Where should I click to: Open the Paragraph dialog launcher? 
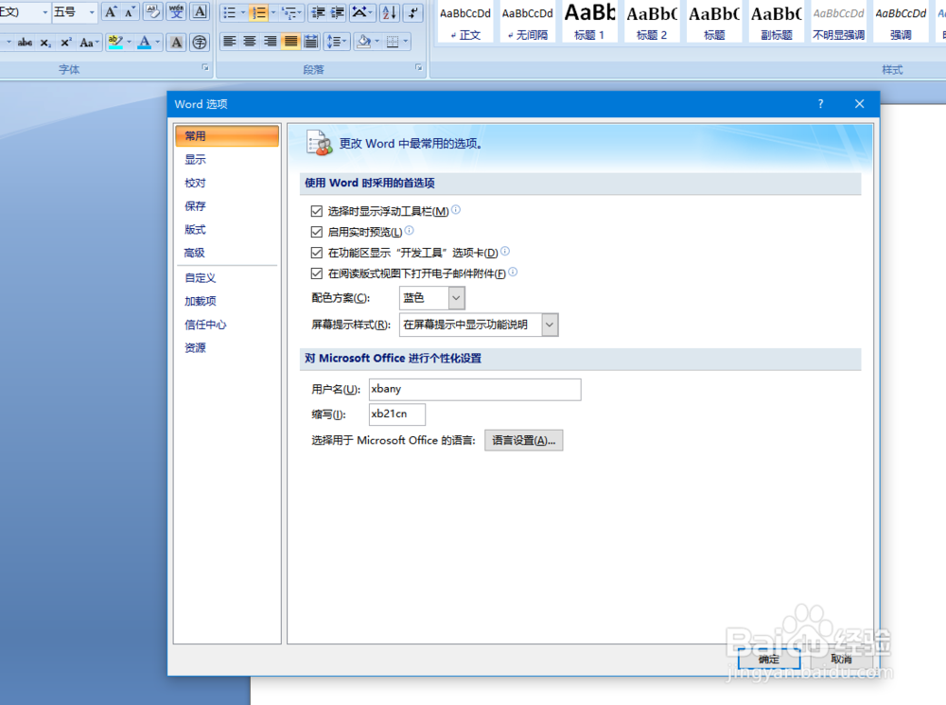[419, 67]
